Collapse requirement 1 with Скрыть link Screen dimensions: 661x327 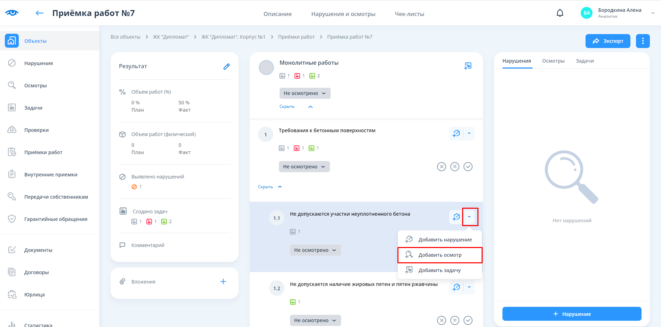point(266,187)
